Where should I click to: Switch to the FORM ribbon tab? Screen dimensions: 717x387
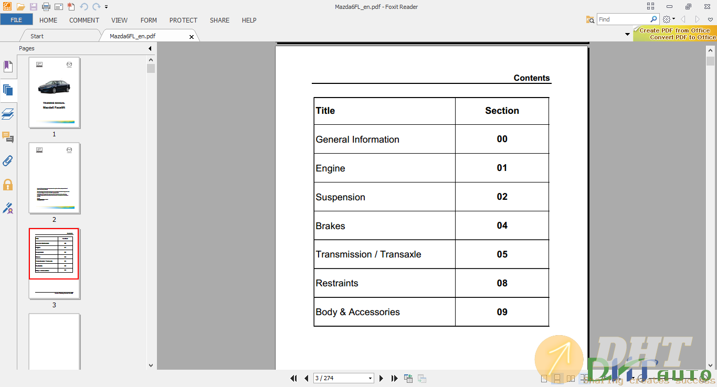pos(149,20)
